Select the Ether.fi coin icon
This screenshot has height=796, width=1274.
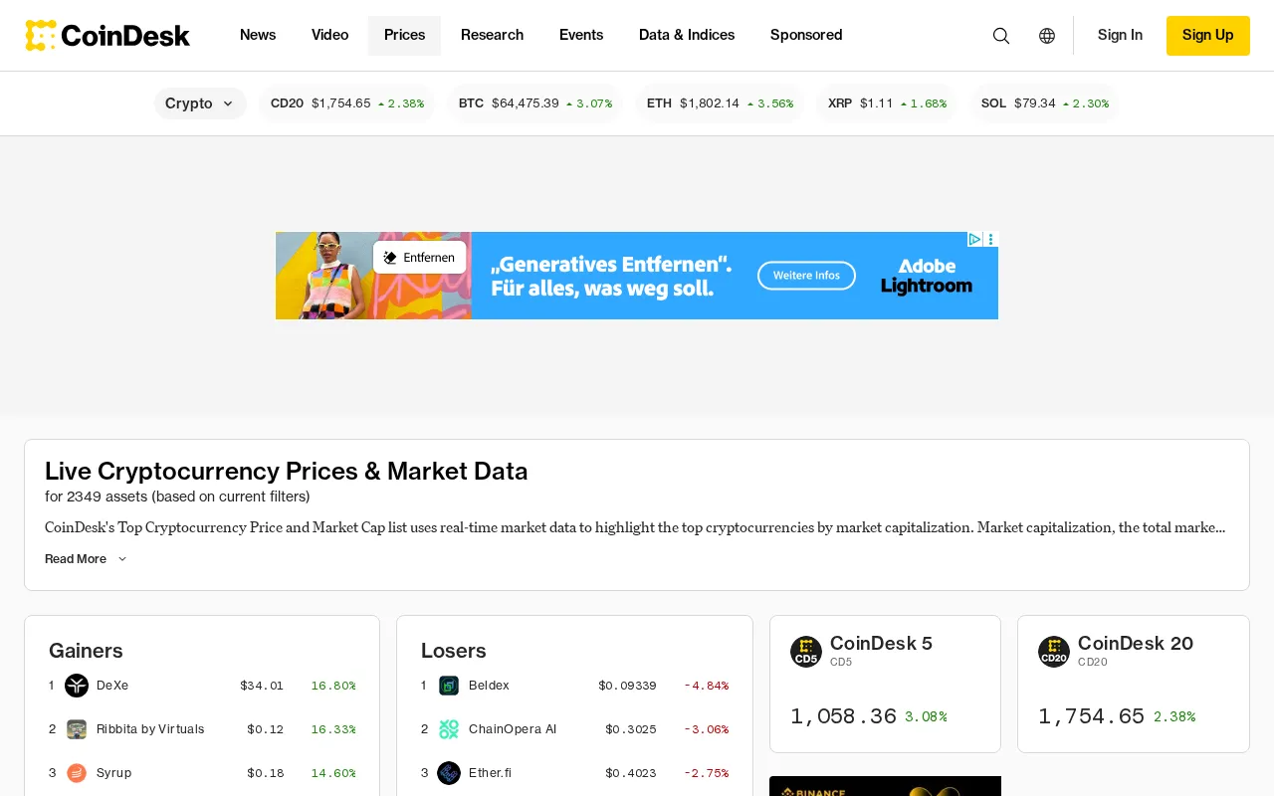point(449,773)
